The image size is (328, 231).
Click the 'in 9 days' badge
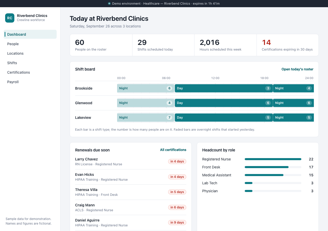[177, 223]
